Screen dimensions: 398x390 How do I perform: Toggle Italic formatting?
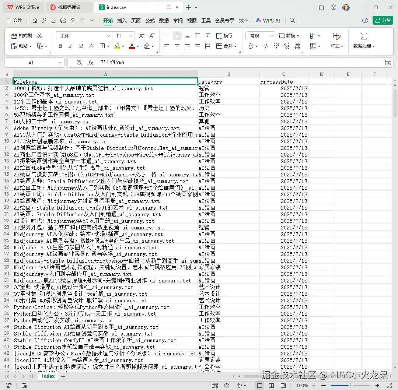coord(70,46)
